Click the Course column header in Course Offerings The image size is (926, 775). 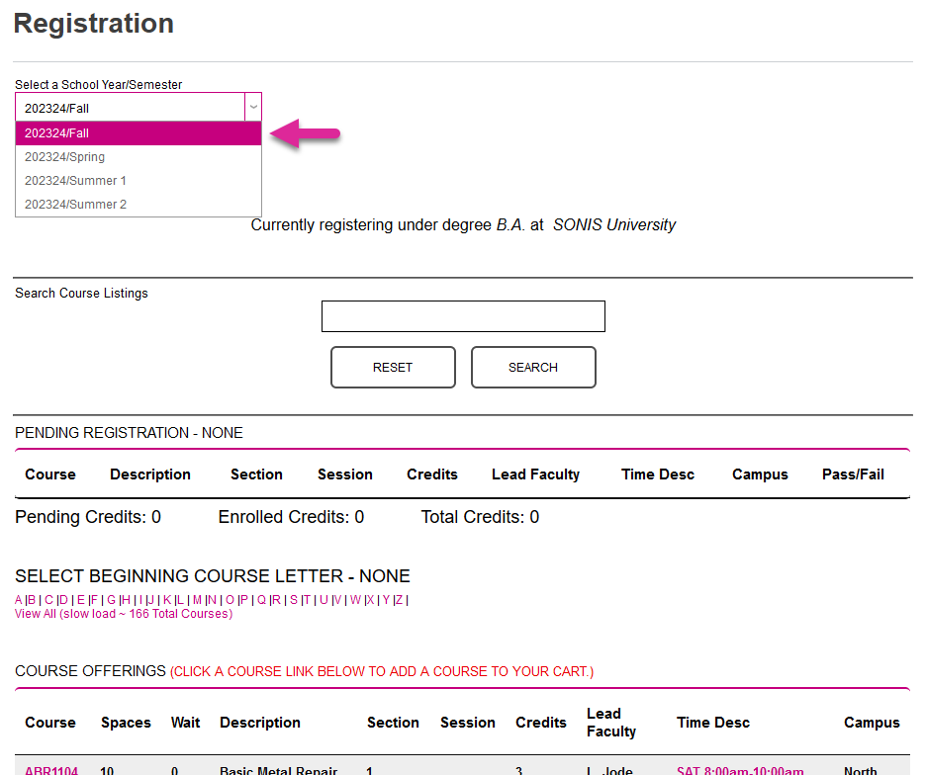tap(50, 723)
